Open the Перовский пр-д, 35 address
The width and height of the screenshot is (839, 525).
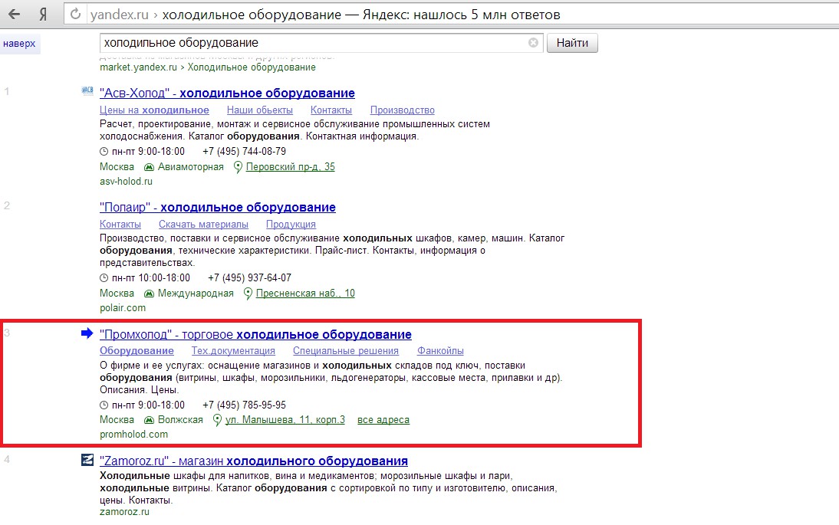[x=290, y=167]
